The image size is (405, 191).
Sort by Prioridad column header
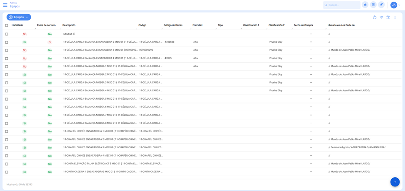197,25
